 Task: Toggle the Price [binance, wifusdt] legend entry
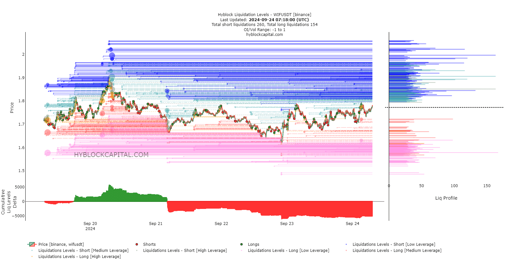(x=56, y=244)
